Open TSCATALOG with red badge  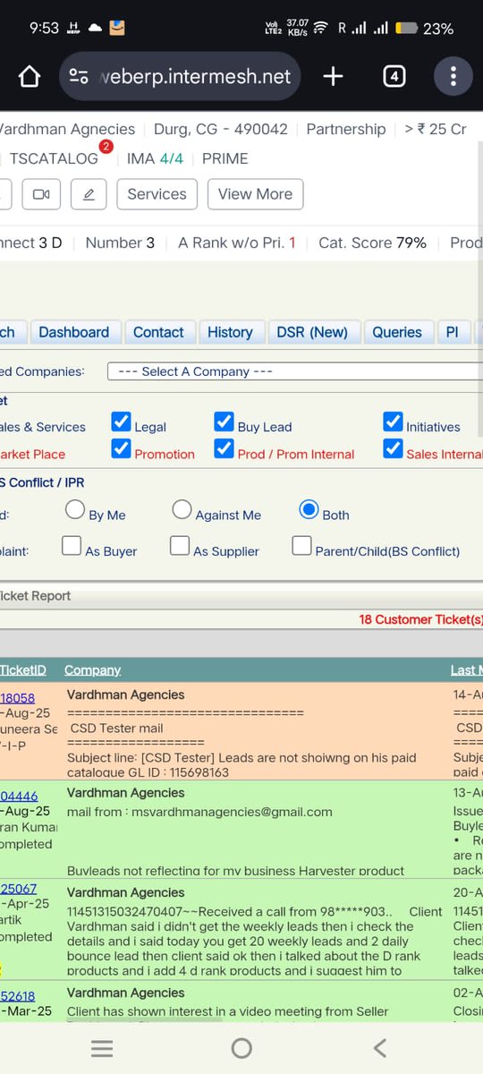coord(54,158)
